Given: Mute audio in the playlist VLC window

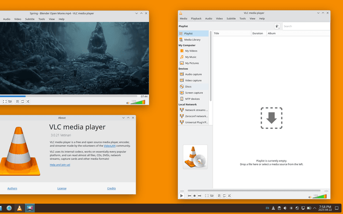Looking at the screenshot, I should [x=310, y=197].
